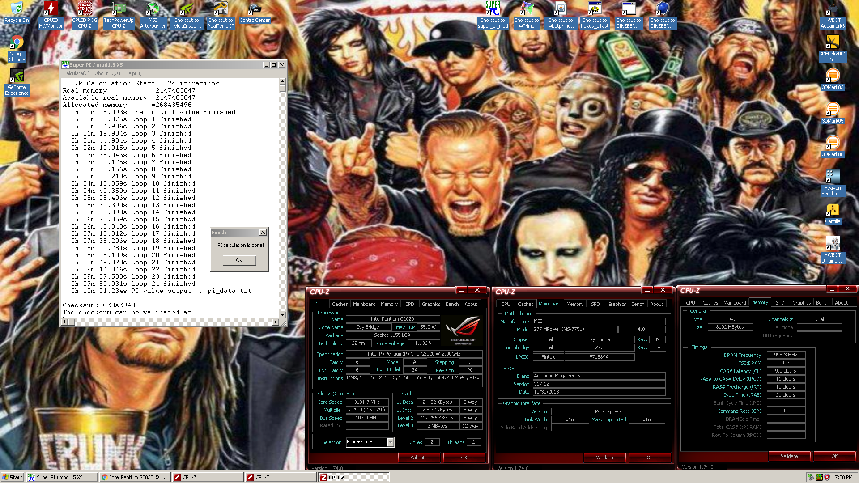Open 3DMark2001 SE desktop icon

click(x=833, y=48)
